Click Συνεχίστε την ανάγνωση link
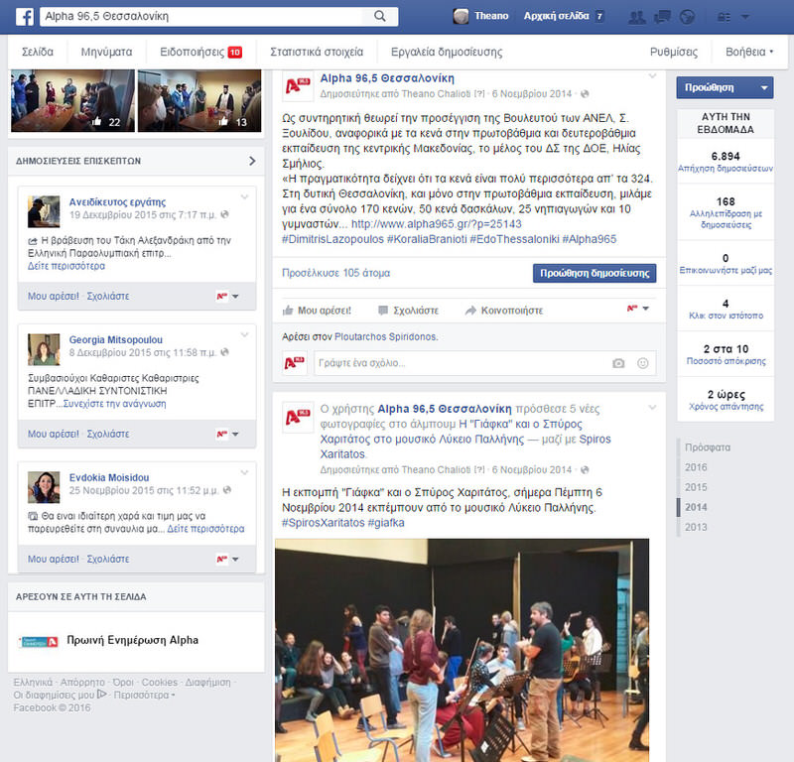Viewport: 794px width, 762px height. click(114, 404)
